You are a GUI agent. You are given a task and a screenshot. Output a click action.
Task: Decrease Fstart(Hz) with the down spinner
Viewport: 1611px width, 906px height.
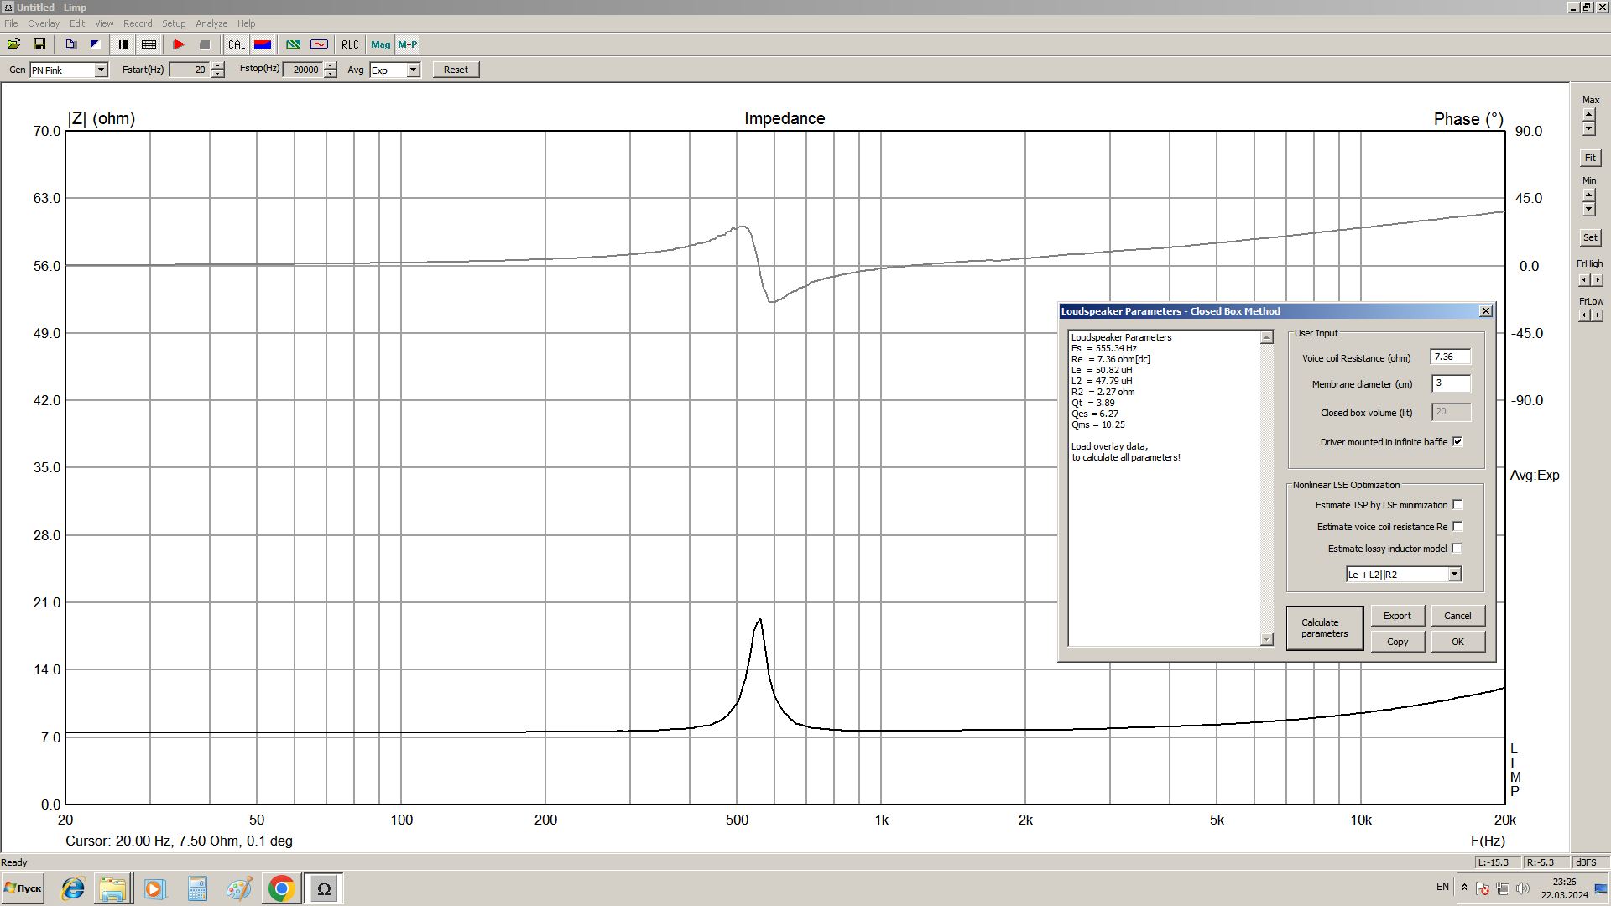218,74
